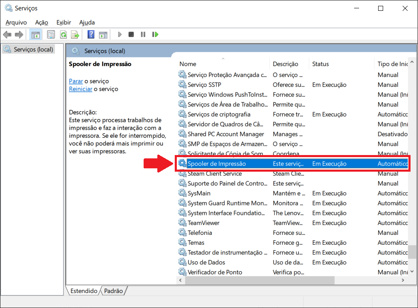Click the Reiniciar link to restart service
Screen dimensions: 418x308
(x=81, y=89)
